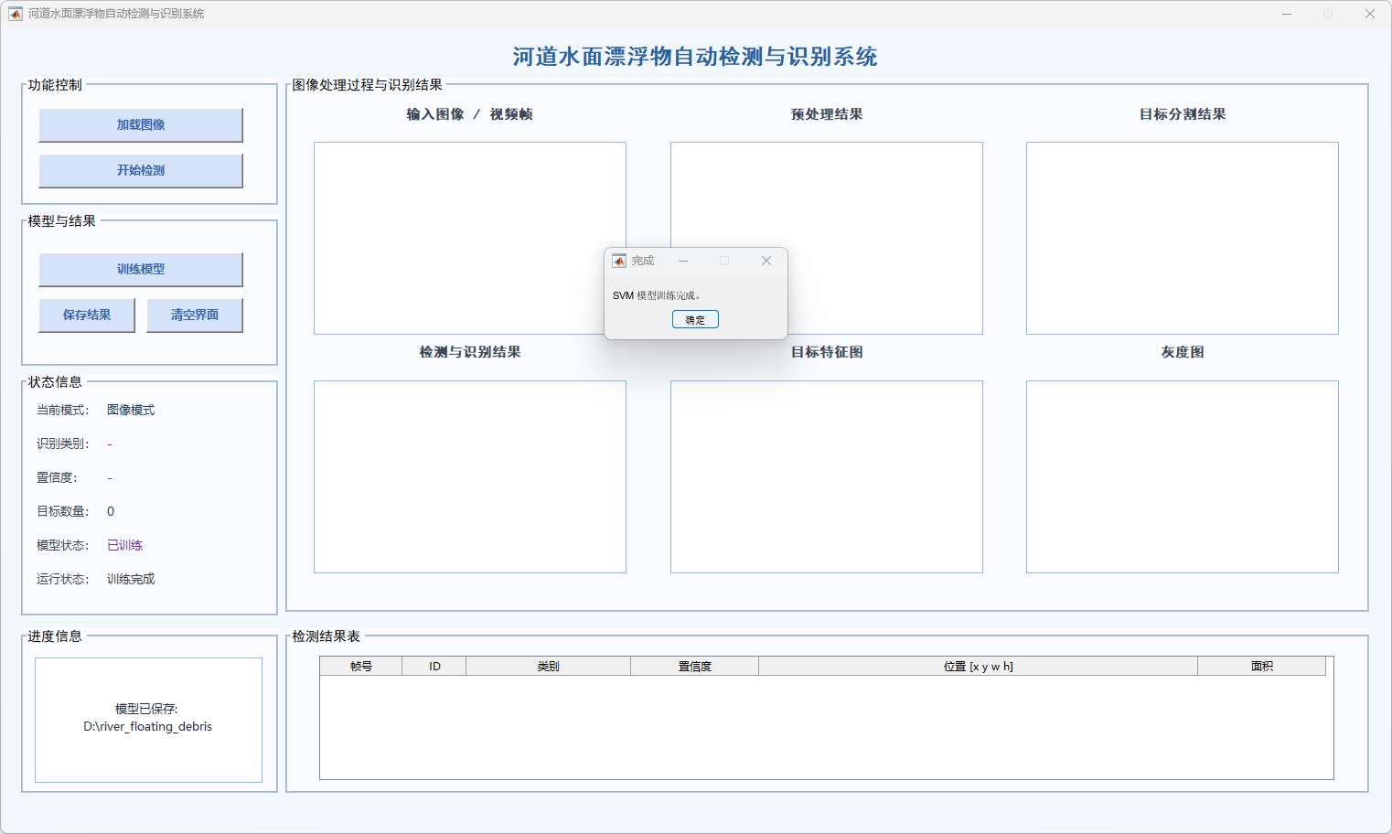Clear the interface with 清空界面

pyautogui.click(x=195, y=315)
